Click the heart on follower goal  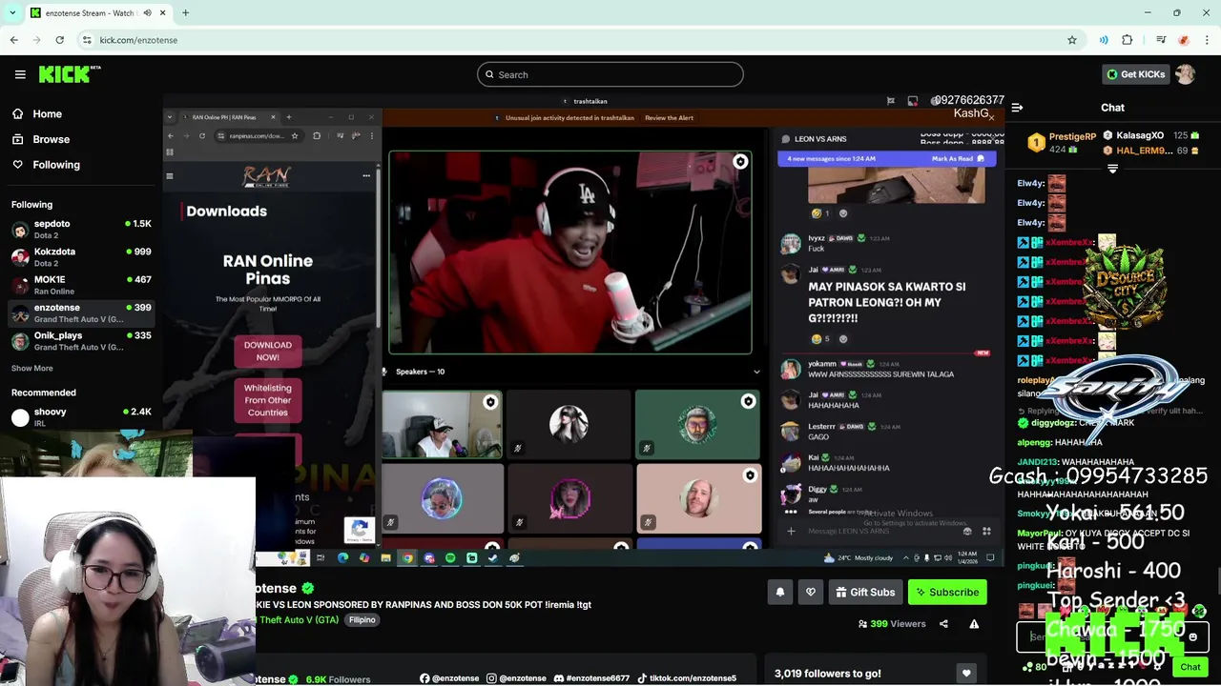coord(965,674)
